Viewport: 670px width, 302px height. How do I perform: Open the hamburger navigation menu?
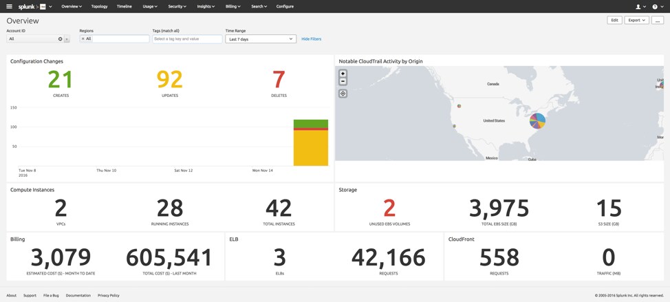coord(10,6)
